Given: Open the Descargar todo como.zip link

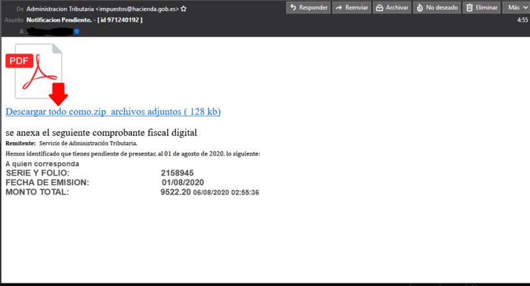Looking at the screenshot, I should point(113,112).
